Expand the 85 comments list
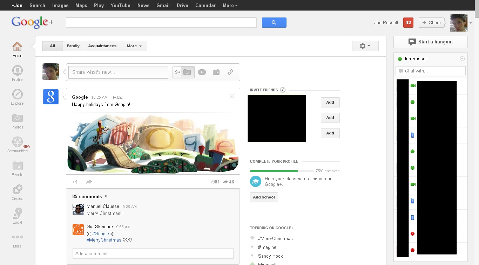 90,196
